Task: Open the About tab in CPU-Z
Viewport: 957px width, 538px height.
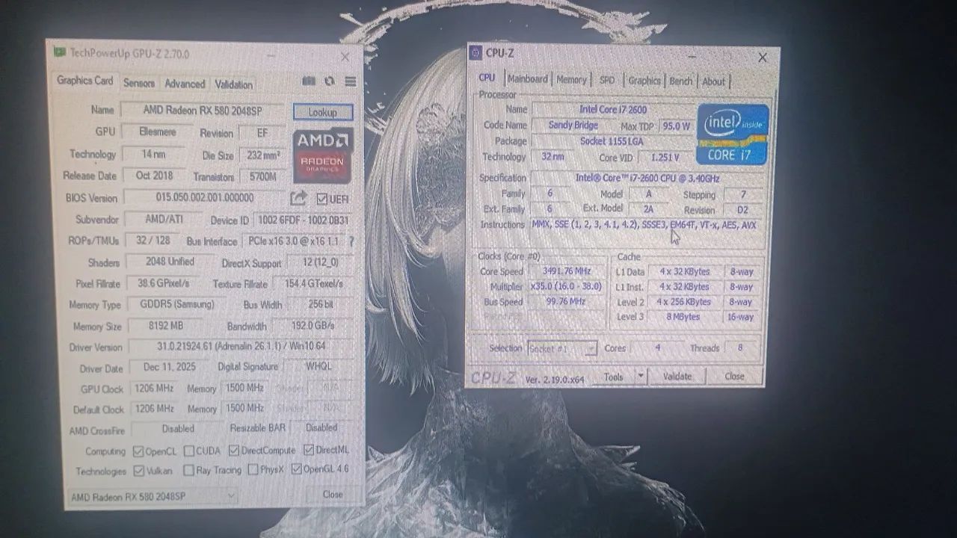Action: [x=713, y=81]
